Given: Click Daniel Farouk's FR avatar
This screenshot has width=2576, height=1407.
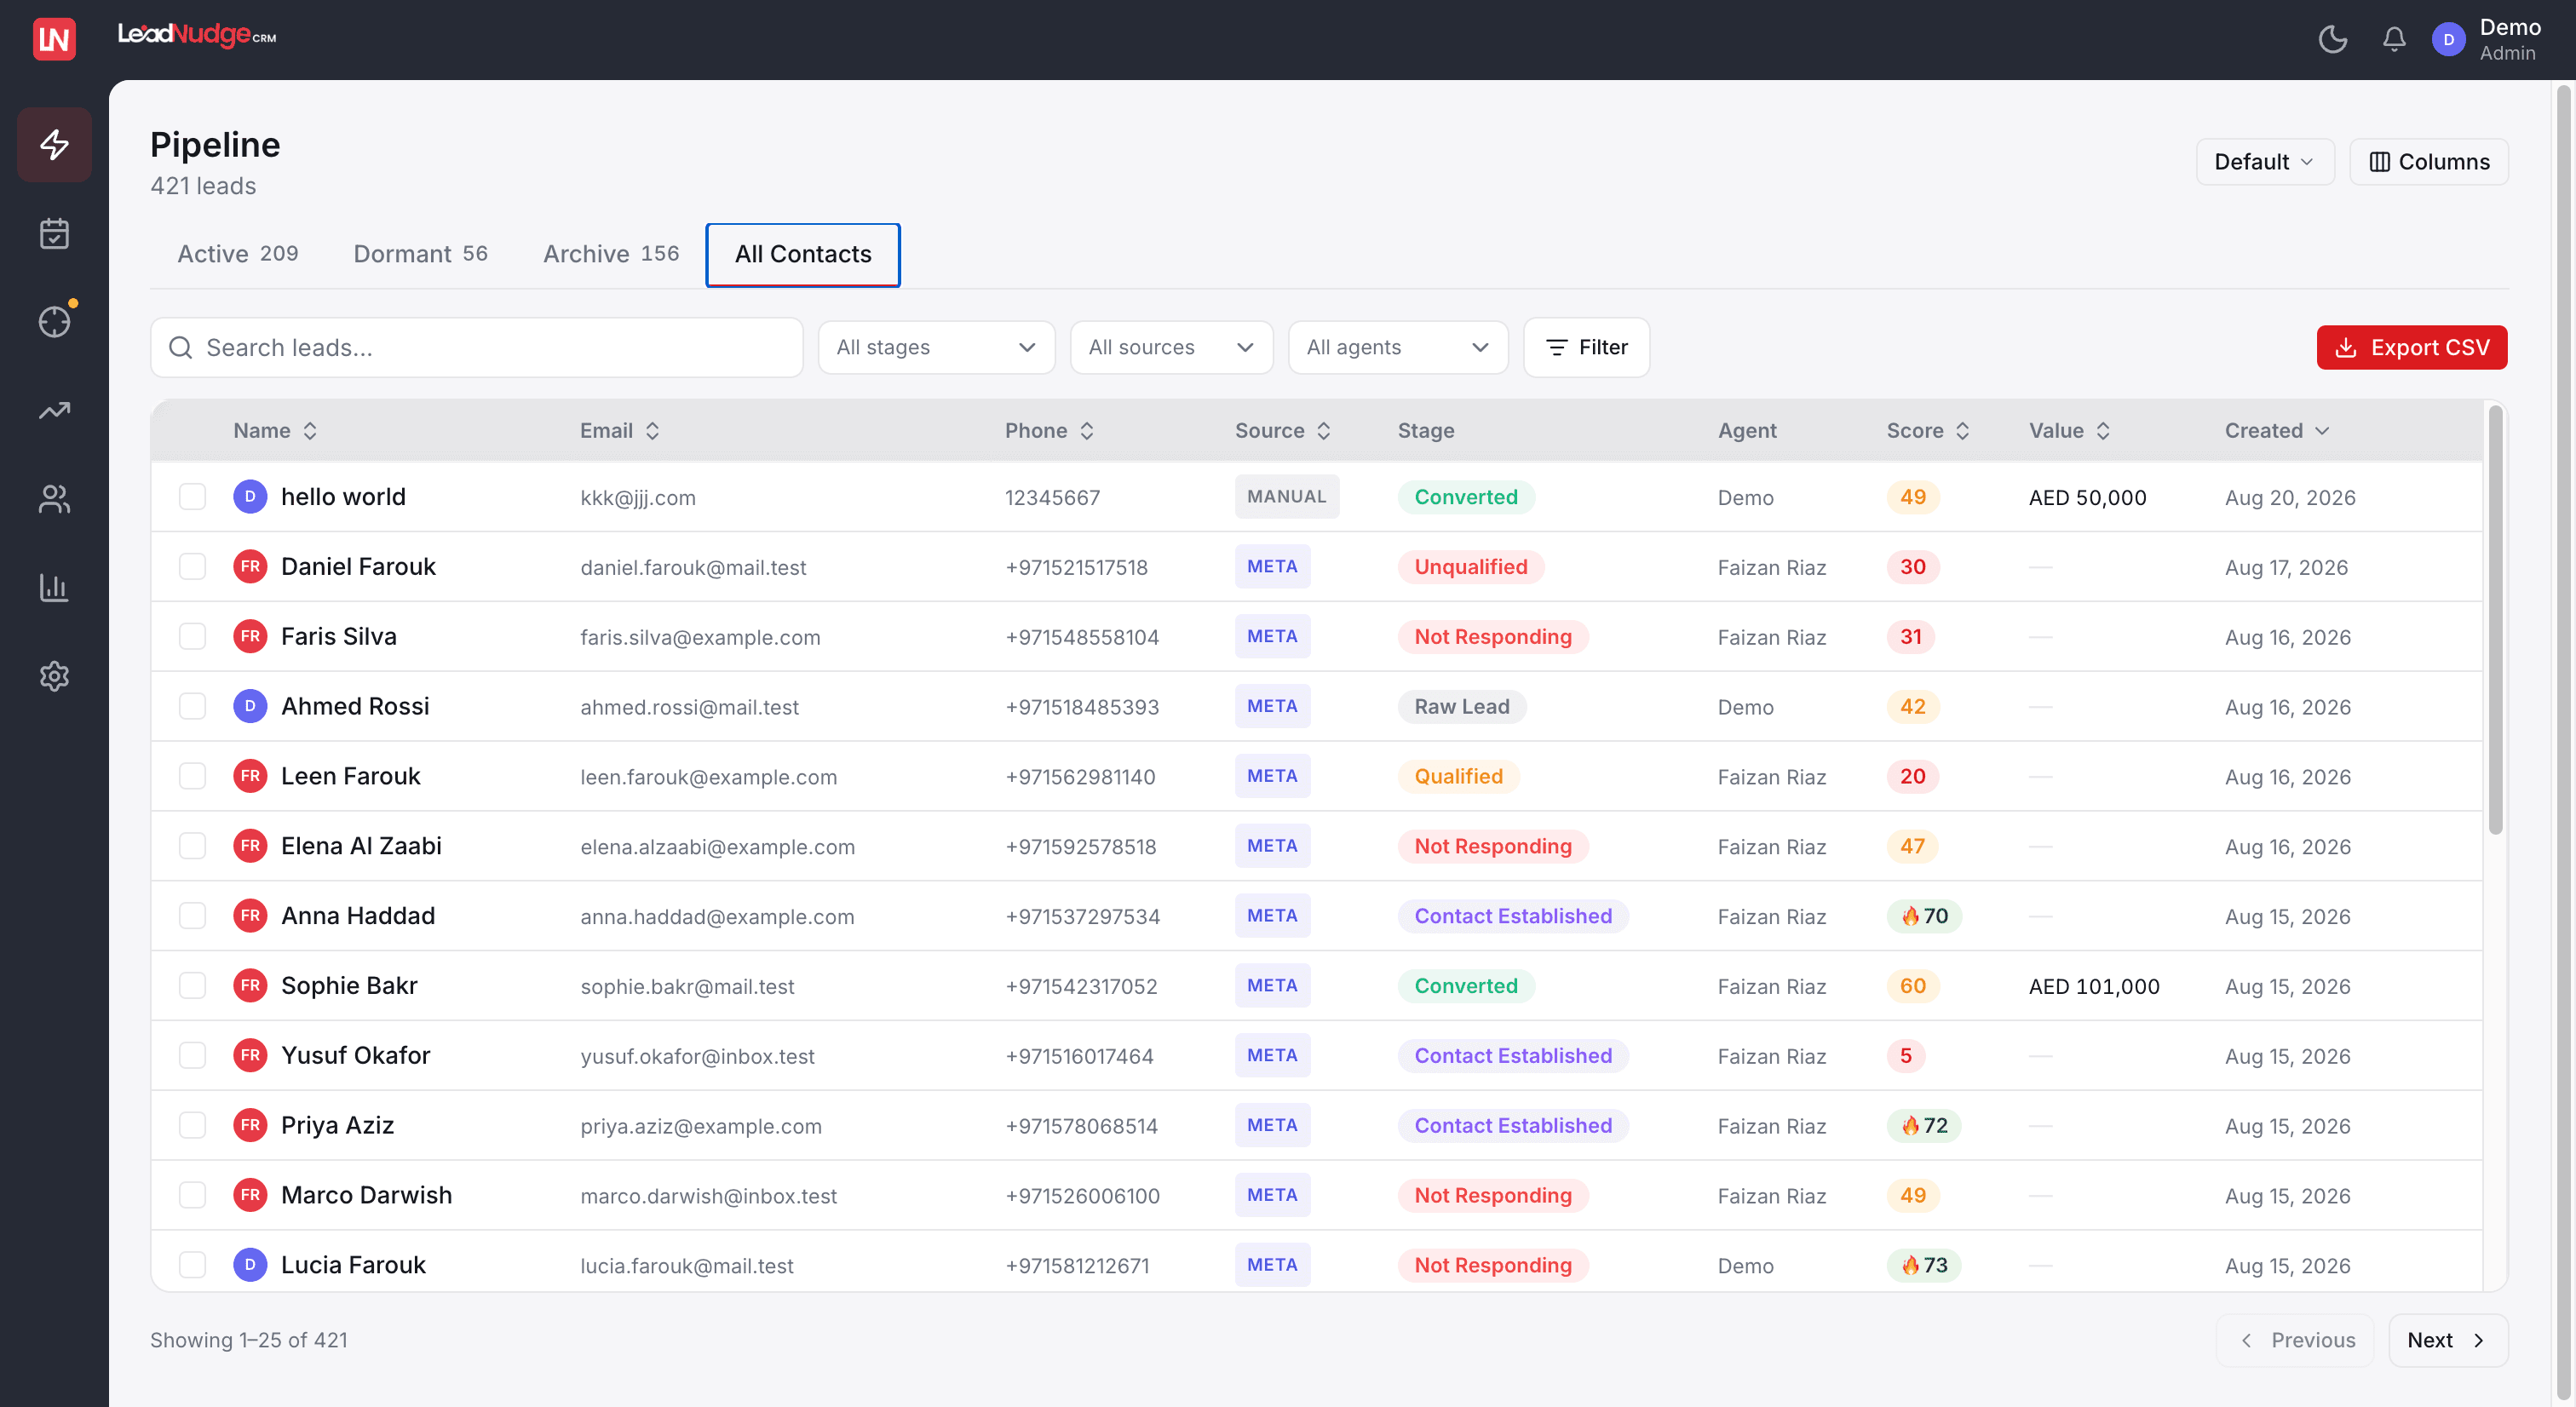Looking at the screenshot, I should [250, 567].
